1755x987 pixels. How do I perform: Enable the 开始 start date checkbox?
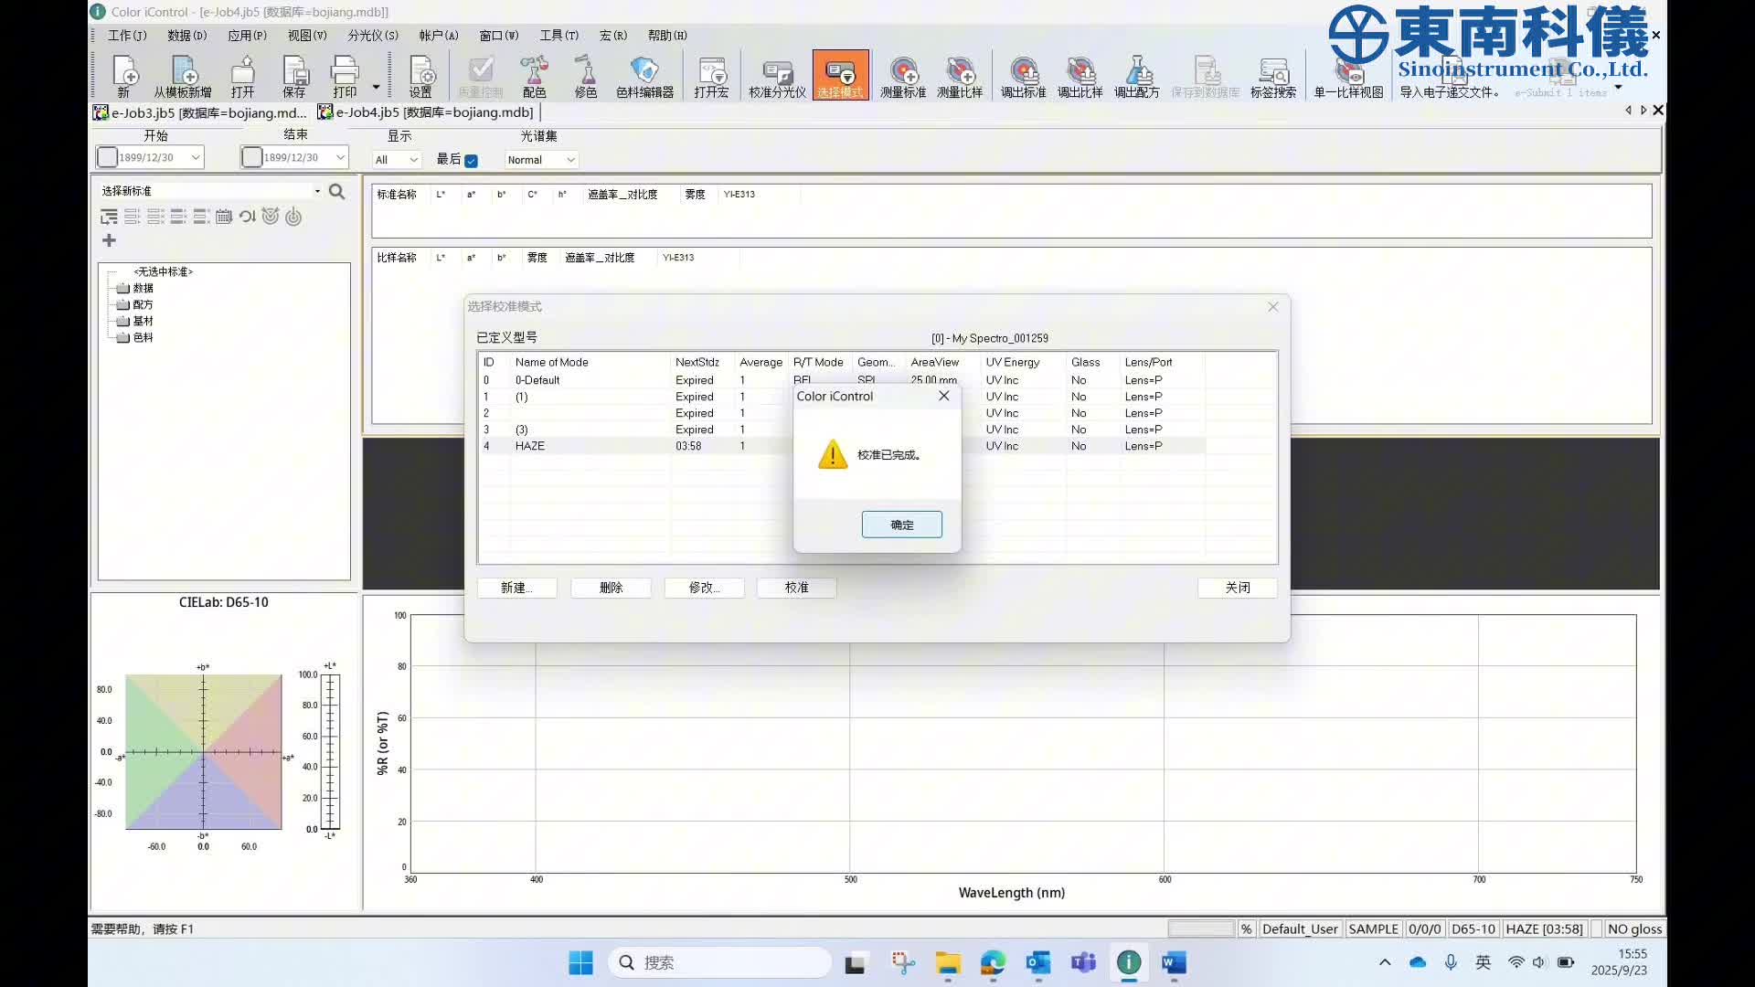click(x=107, y=157)
